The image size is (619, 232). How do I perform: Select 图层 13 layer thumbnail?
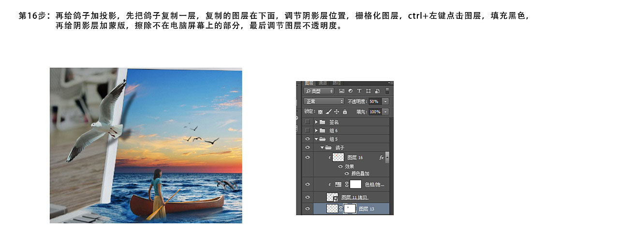[x=332, y=208]
